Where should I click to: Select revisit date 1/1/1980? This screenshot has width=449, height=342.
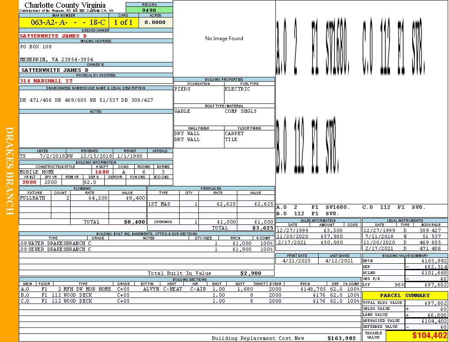point(130,156)
